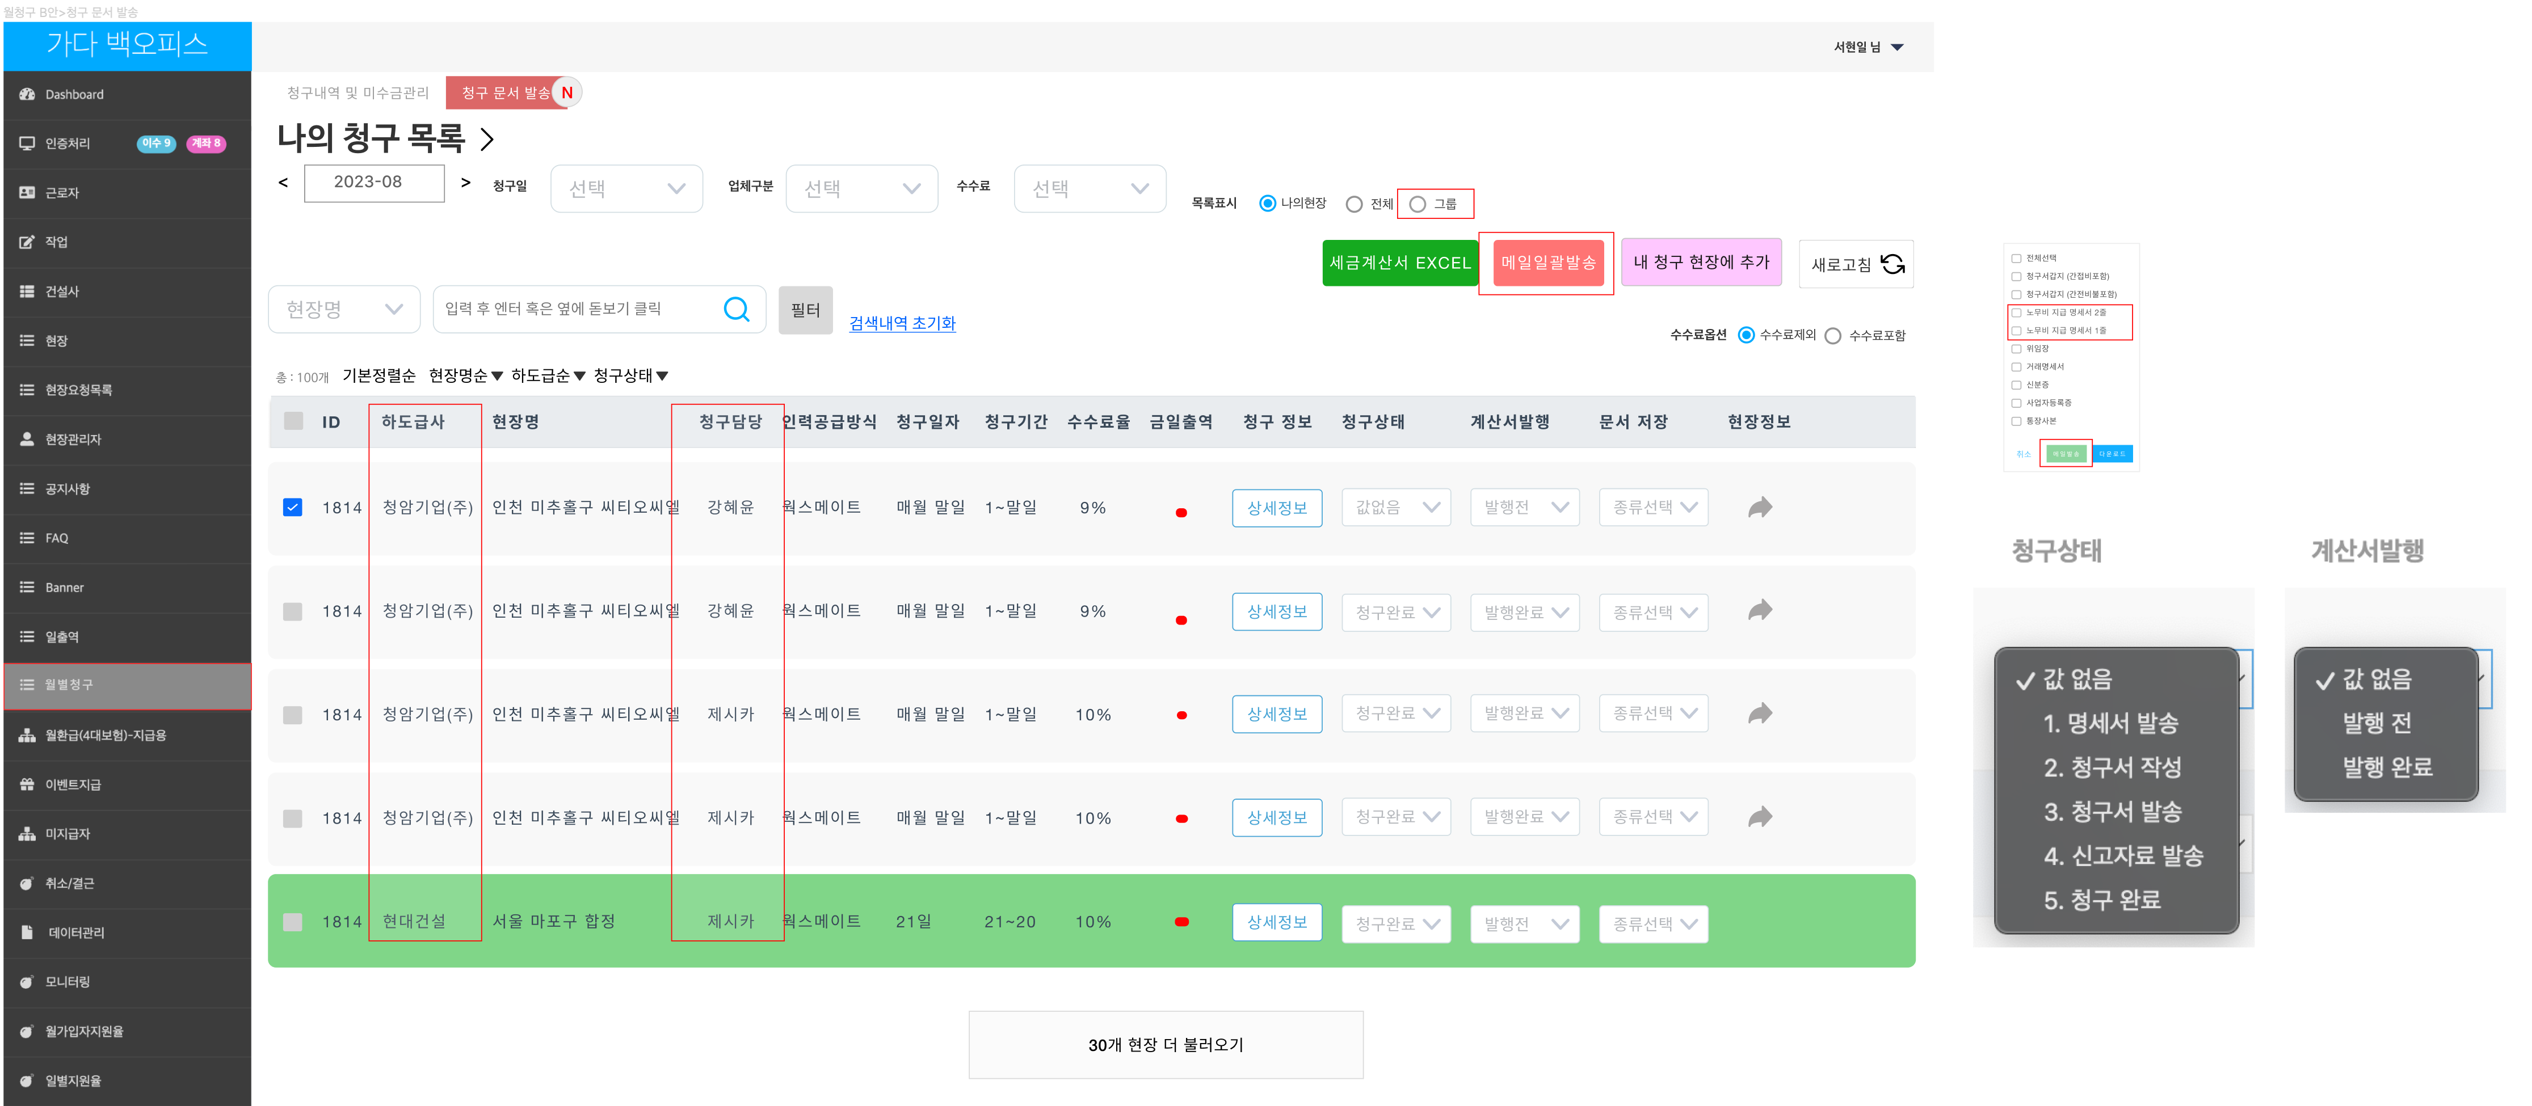Click the 월가입자지원율 pie icon
The image size is (2532, 1106).
27,1031
